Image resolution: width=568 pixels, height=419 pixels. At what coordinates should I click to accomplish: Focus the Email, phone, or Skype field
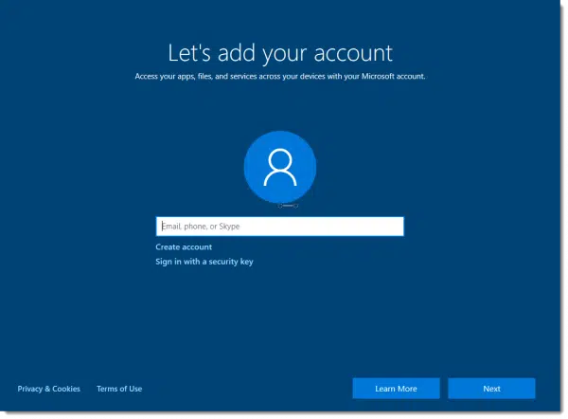(279, 227)
